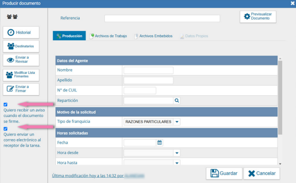Open Modificar Lista Firmantes
Viewport: 296px width, 183px height.
click(x=21, y=74)
